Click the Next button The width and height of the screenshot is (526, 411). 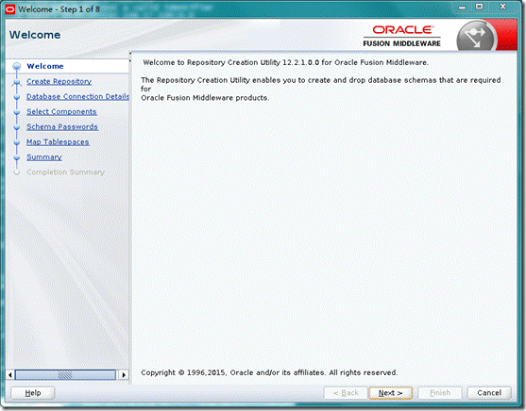pos(390,393)
